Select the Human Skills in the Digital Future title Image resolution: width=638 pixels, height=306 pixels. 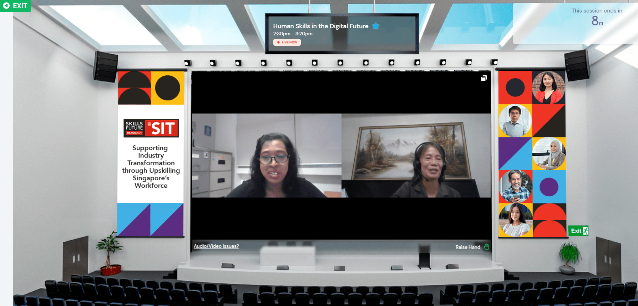coord(320,26)
